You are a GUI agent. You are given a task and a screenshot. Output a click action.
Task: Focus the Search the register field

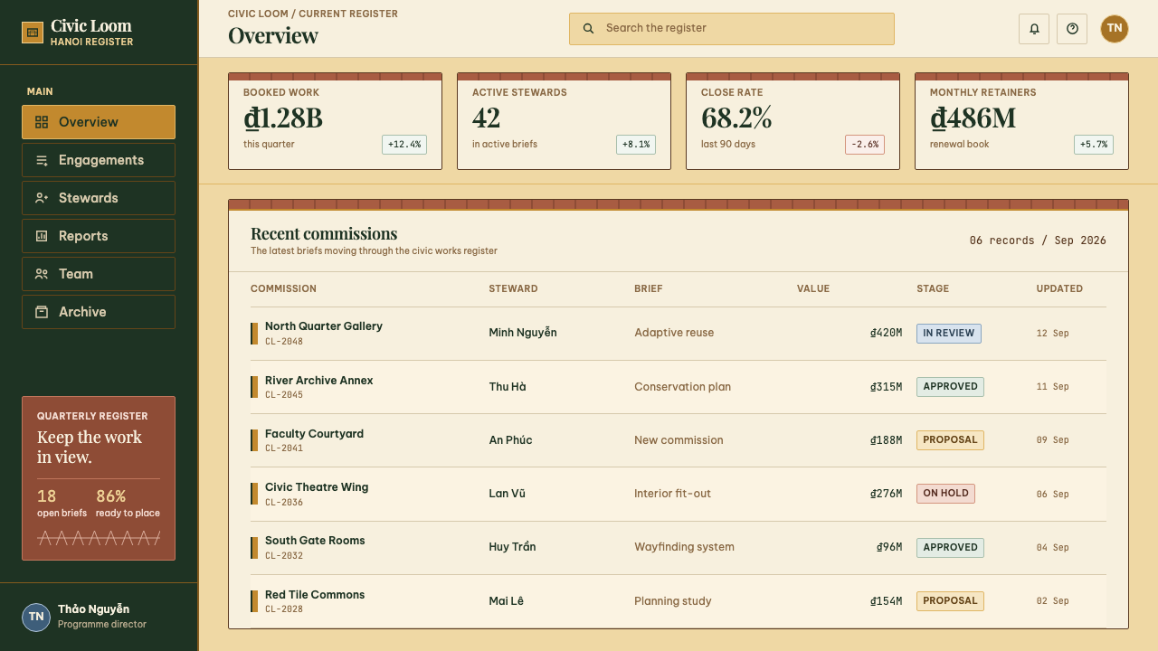pos(732,29)
